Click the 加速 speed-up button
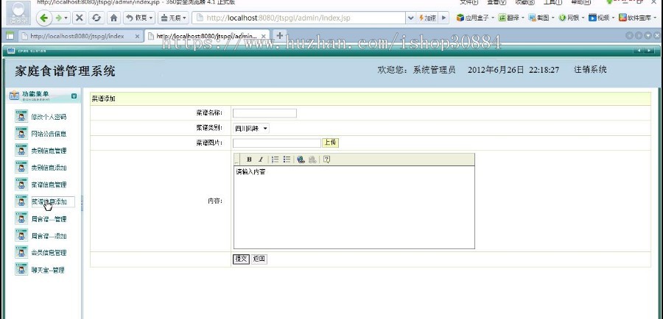 (x=427, y=18)
